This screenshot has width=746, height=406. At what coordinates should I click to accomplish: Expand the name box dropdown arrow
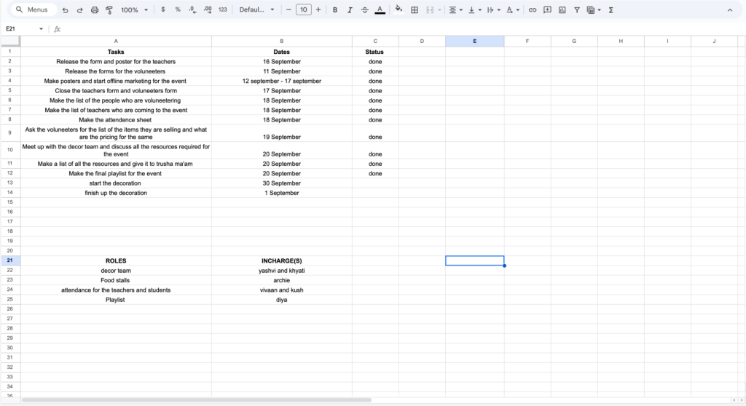tap(41, 29)
